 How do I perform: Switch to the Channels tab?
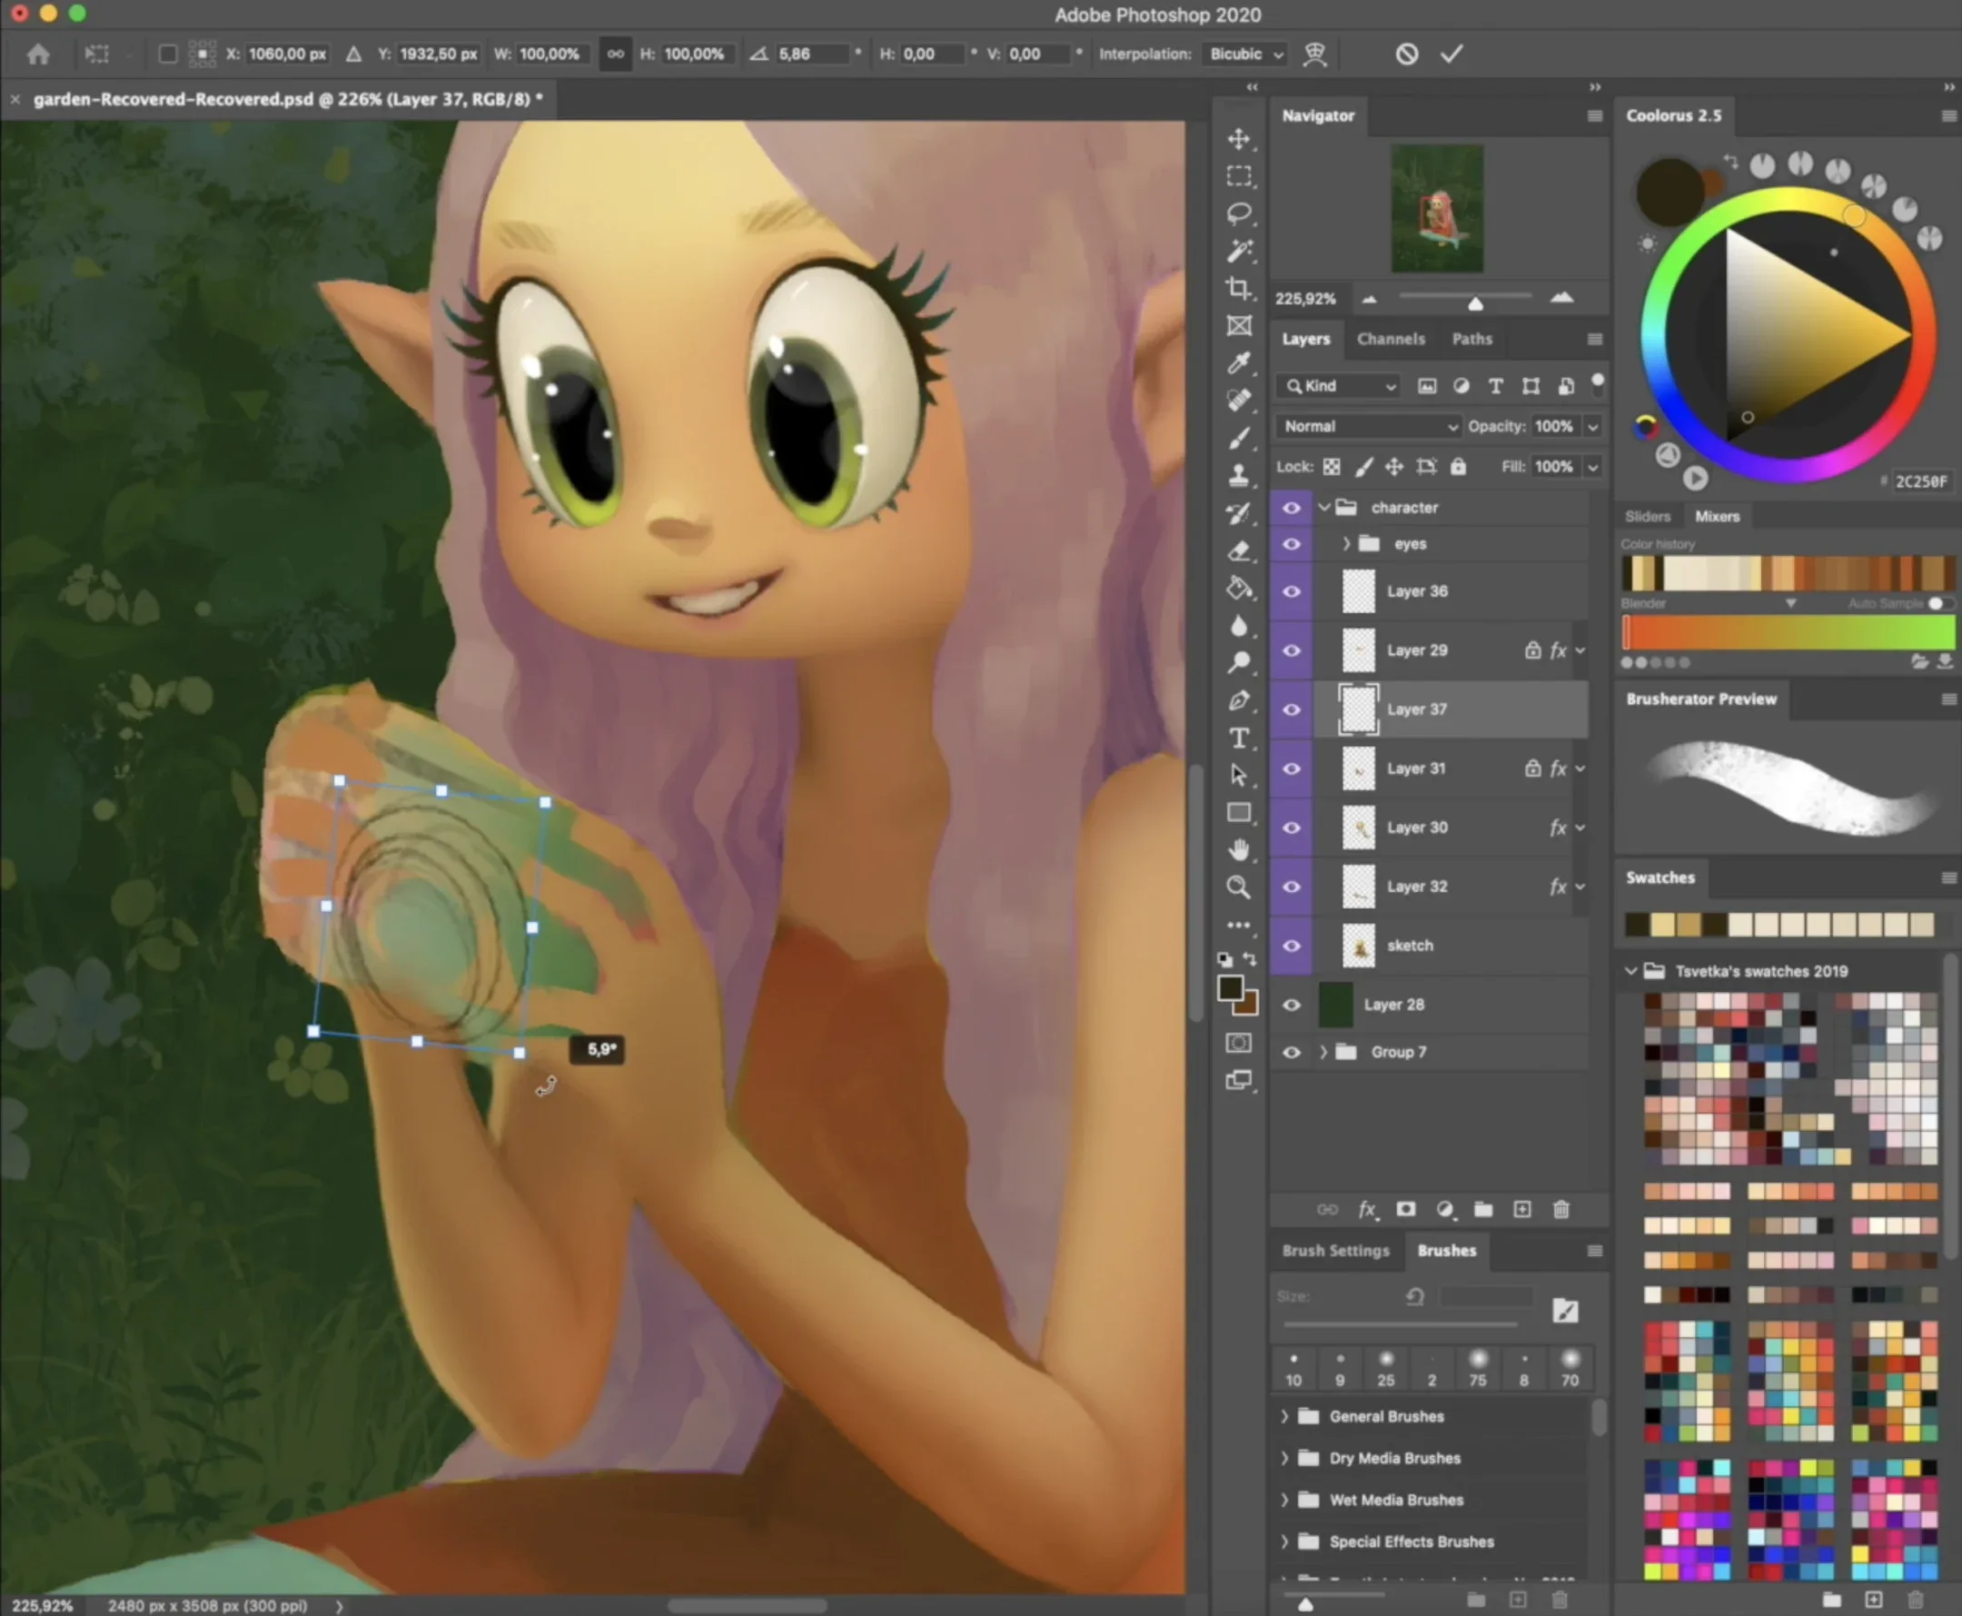[1390, 339]
